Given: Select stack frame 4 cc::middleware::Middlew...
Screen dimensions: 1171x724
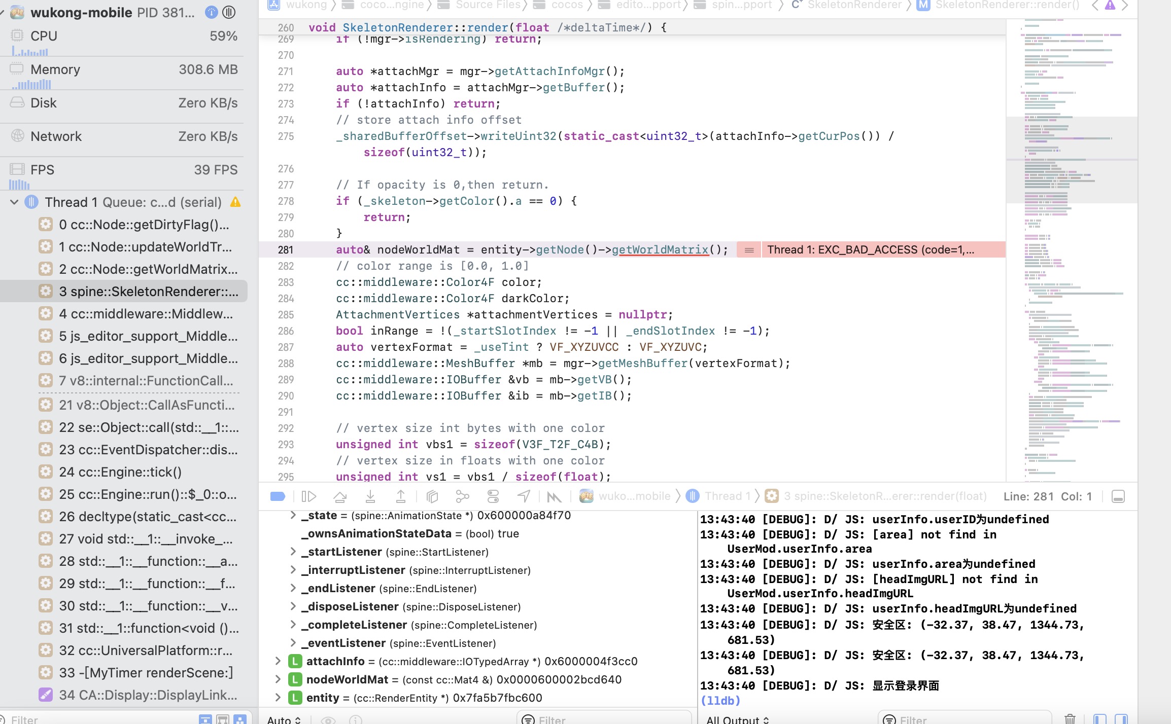Looking at the screenshot, I should (x=146, y=314).
